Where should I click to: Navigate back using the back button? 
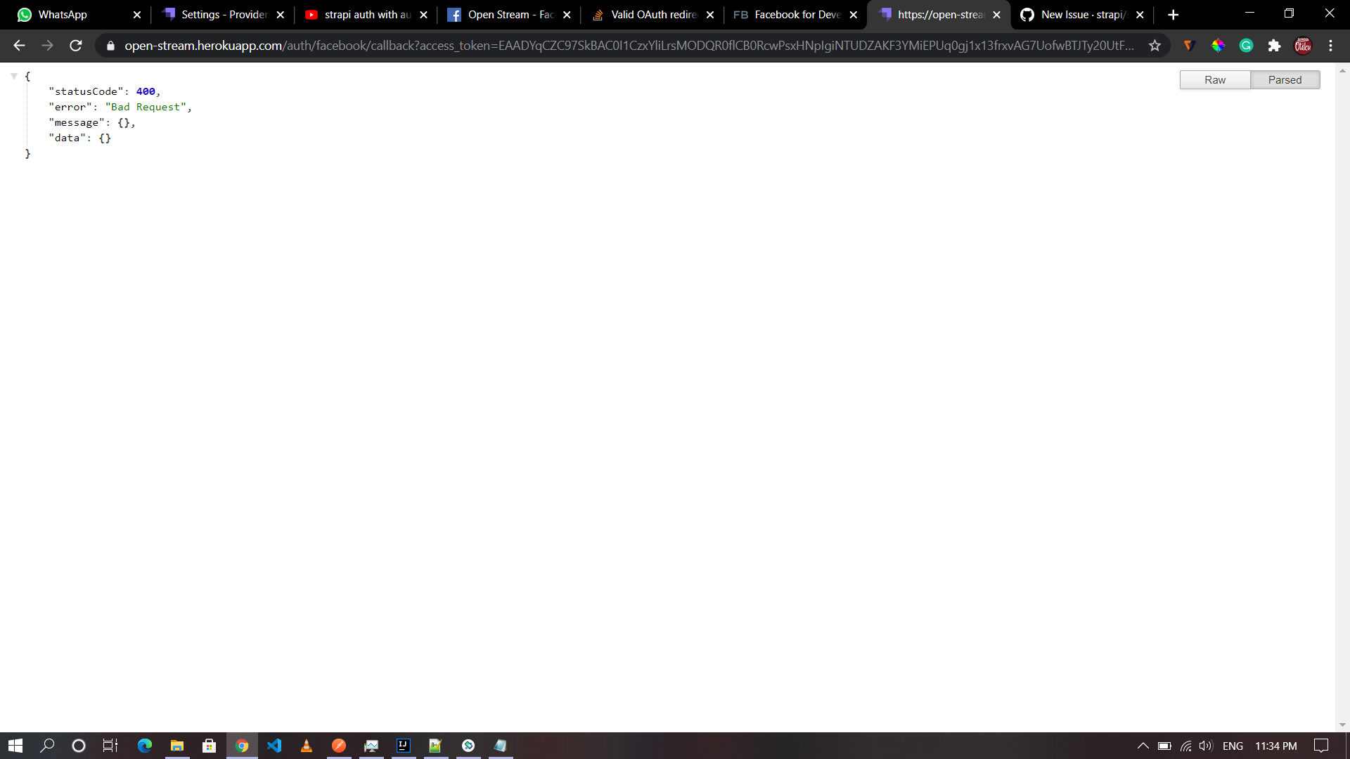tap(18, 45)
